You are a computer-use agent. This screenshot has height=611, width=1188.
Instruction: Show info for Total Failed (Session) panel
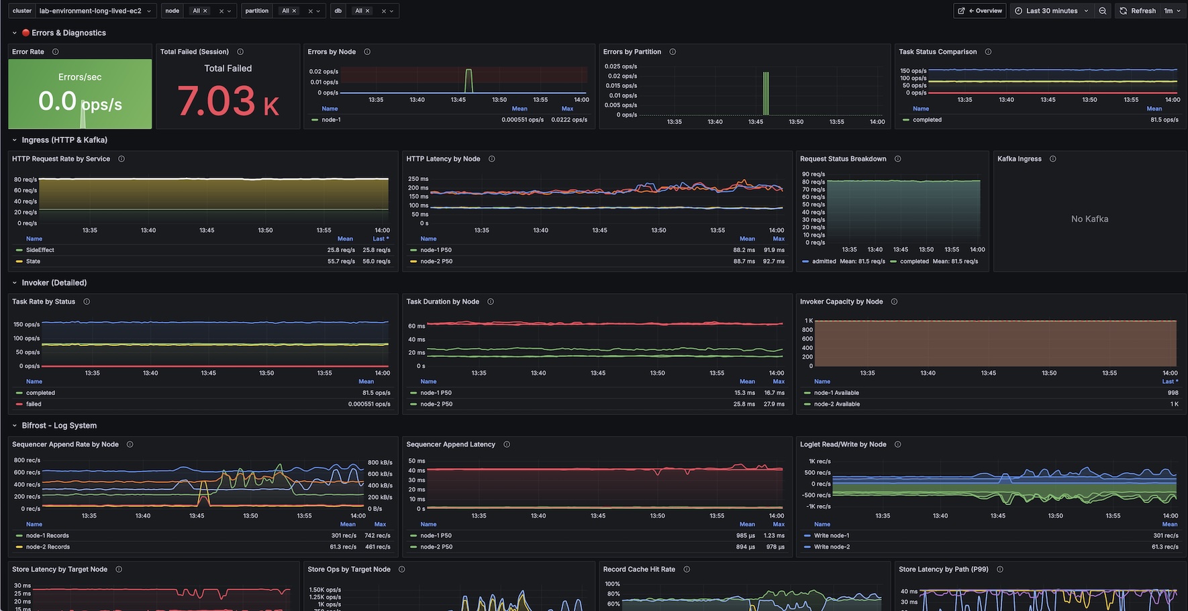click(x=240, y=52)
